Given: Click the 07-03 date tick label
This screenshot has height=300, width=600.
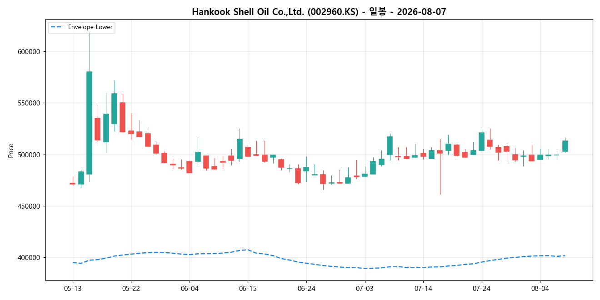Looking at the screenshot, I should pyautogui.click(x=365, y=289).
